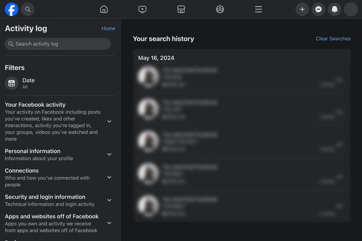Click the plus Create button
The image size is (362, 241).
[302, 9]
